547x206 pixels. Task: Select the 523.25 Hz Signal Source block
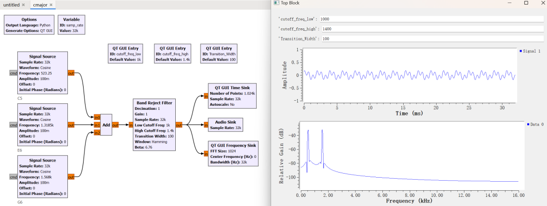pyautogui.click(x=43, y=73)
